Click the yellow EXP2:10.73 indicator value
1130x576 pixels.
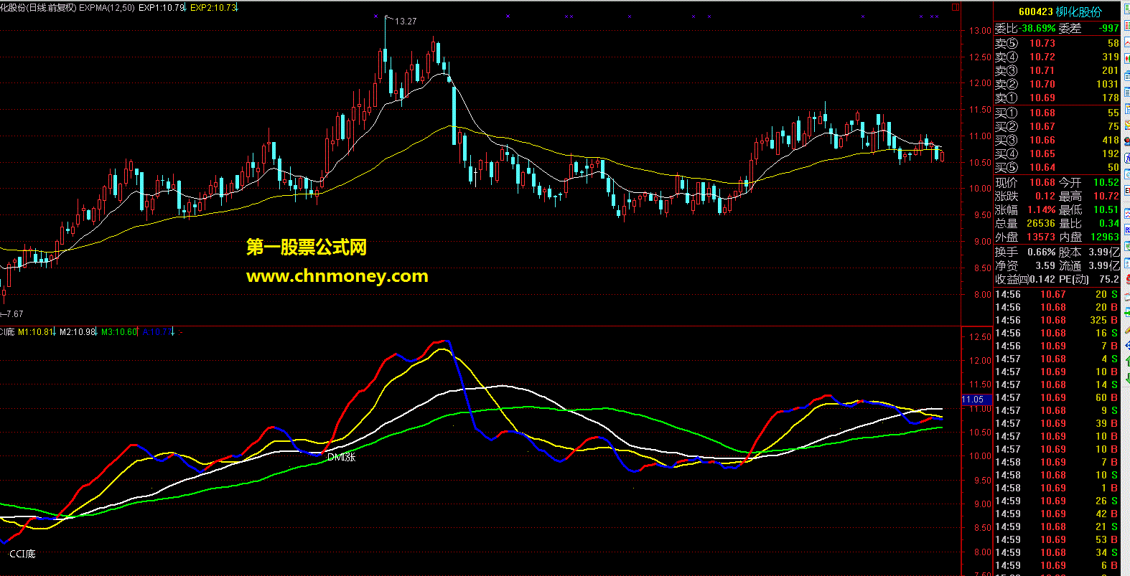click(x=213, y=8)
